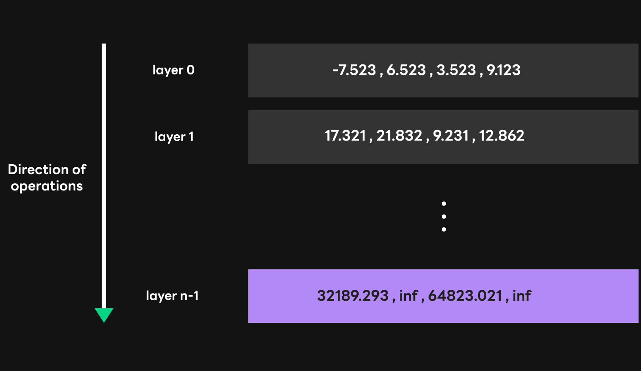This screenshot has height=371, width=641.
Task: Click the value 12.862 in layer 1
Action: coord(502,136)
